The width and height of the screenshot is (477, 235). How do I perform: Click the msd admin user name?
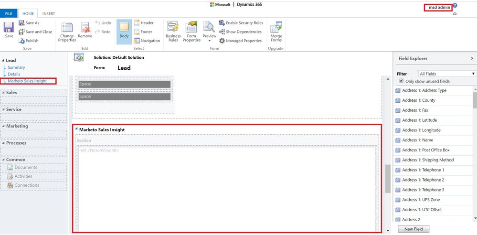440,7
